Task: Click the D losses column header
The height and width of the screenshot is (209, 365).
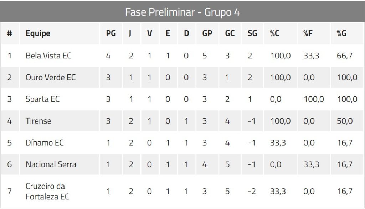Action: (x=186, y=33)
